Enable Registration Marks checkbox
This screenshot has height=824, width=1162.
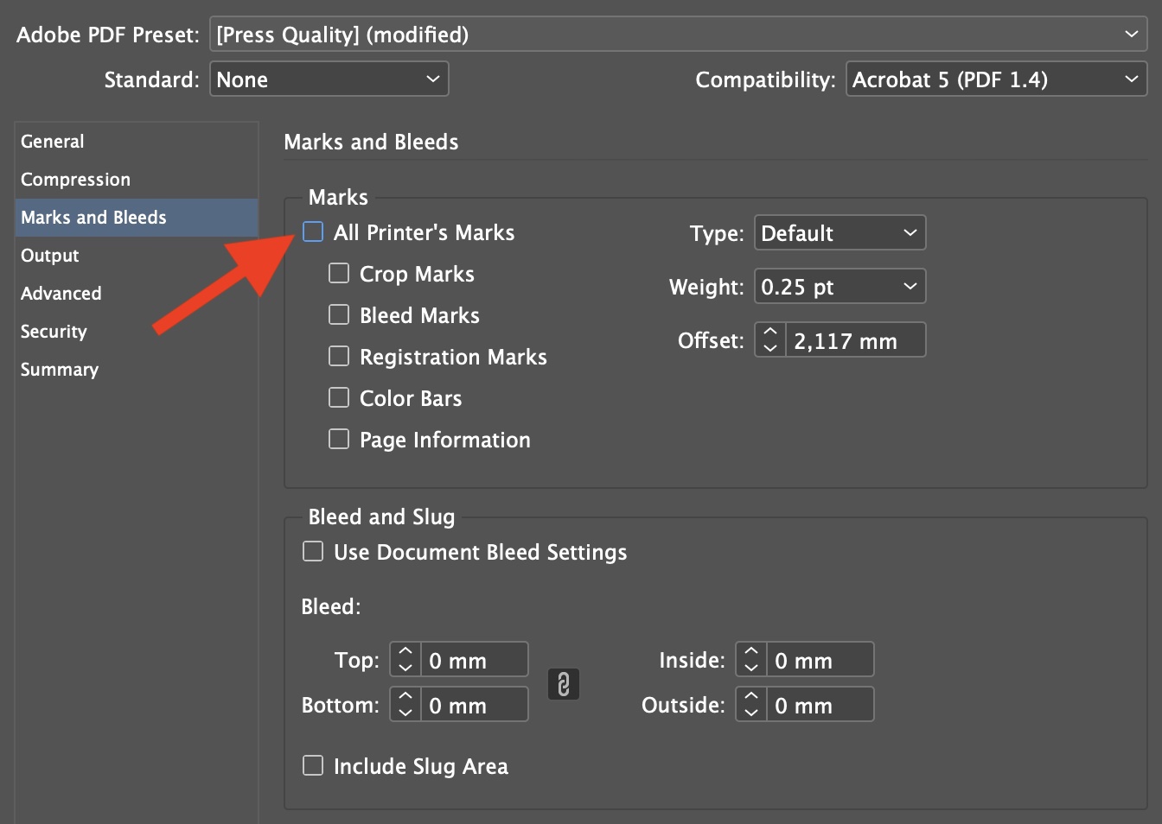(x=339, y=357)
